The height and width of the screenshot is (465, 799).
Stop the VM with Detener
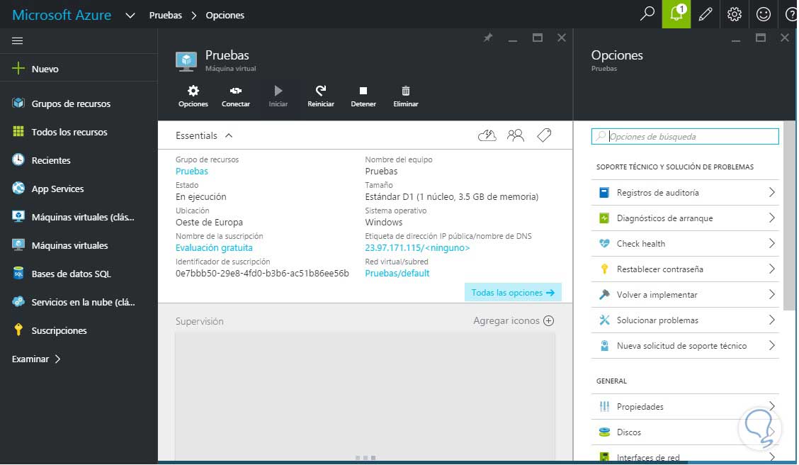363,96
